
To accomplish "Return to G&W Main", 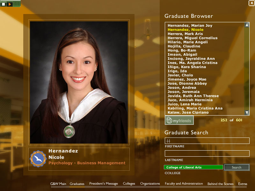I will pos(58,184).
